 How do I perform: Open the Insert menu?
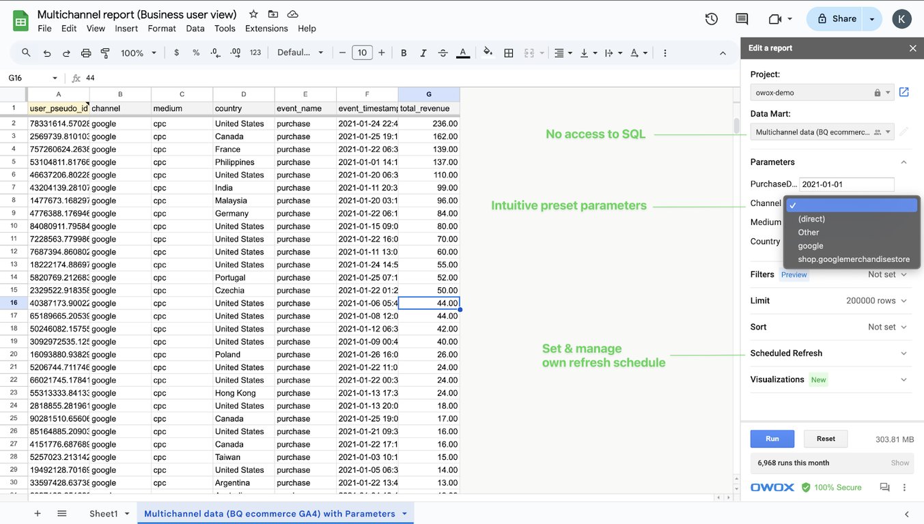click(126, 29)
